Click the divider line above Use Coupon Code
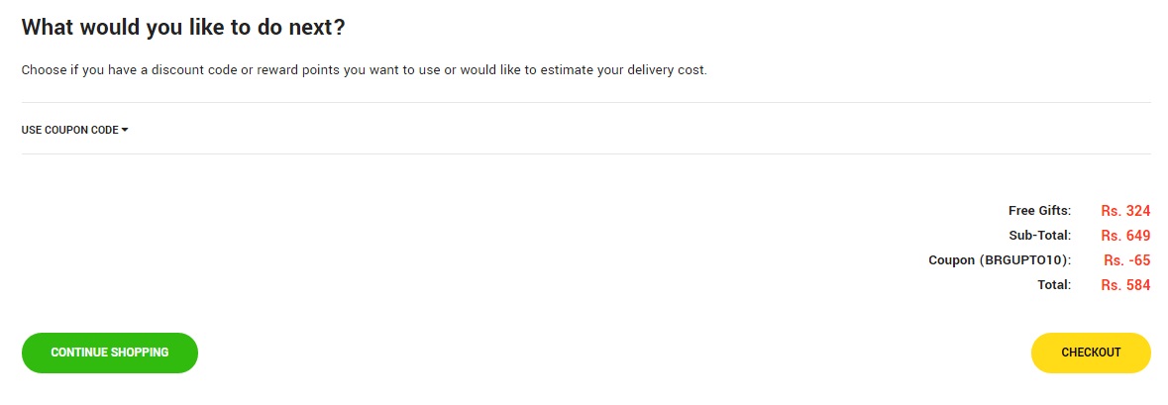1168x405 pixels. pyautogui.click(x=584, y=103)
